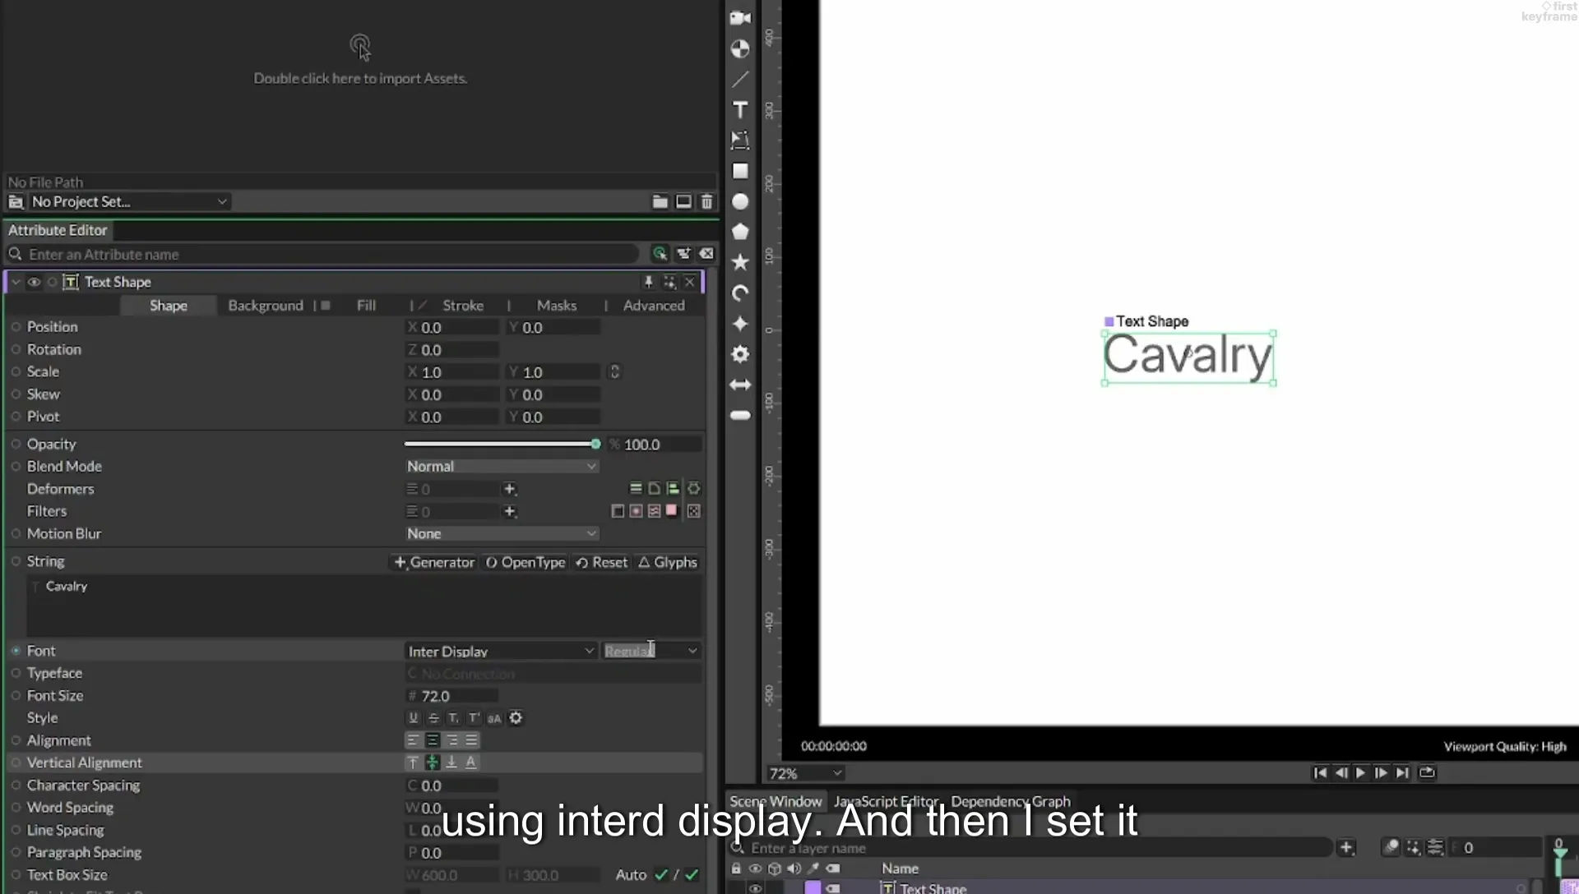The height and width of the screenshot is (894, 1579).
Task: Select the Rectangle shape tool
Action: pyautogui.click(x=740, y=171)
